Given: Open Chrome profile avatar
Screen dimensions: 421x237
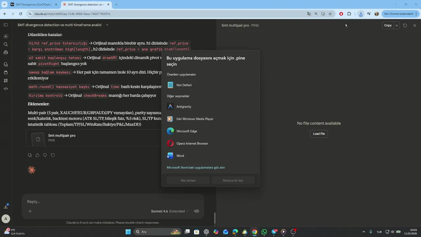Looking at the screenshot, I should coord(377,14).
